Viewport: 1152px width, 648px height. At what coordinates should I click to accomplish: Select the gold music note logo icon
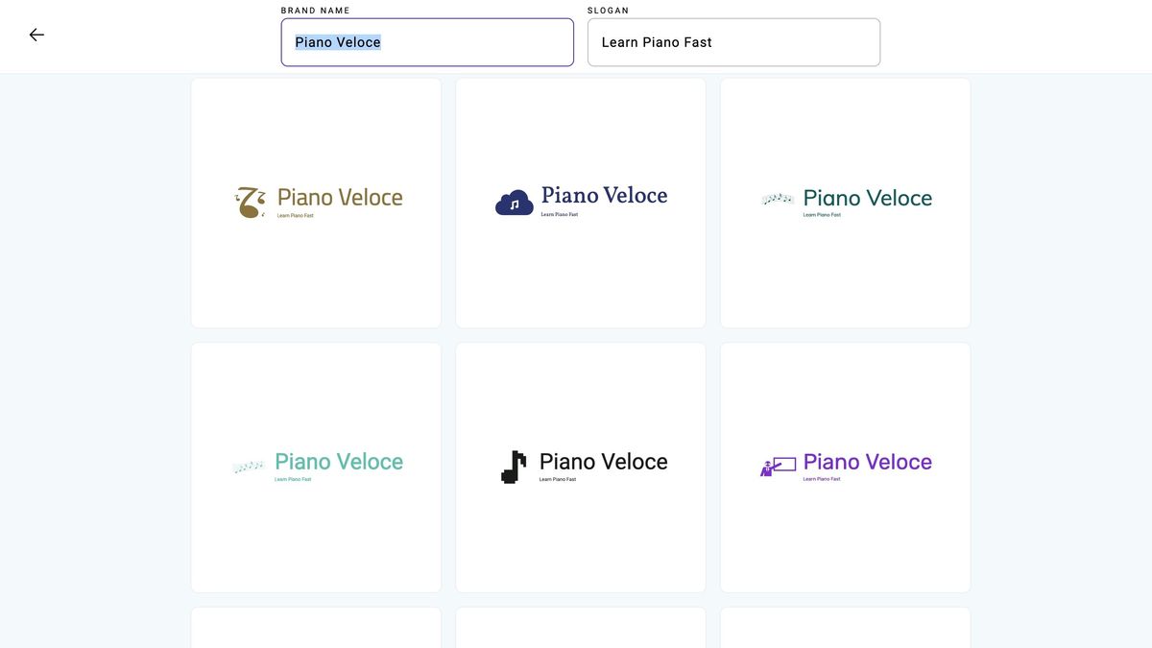coord(251,202)
